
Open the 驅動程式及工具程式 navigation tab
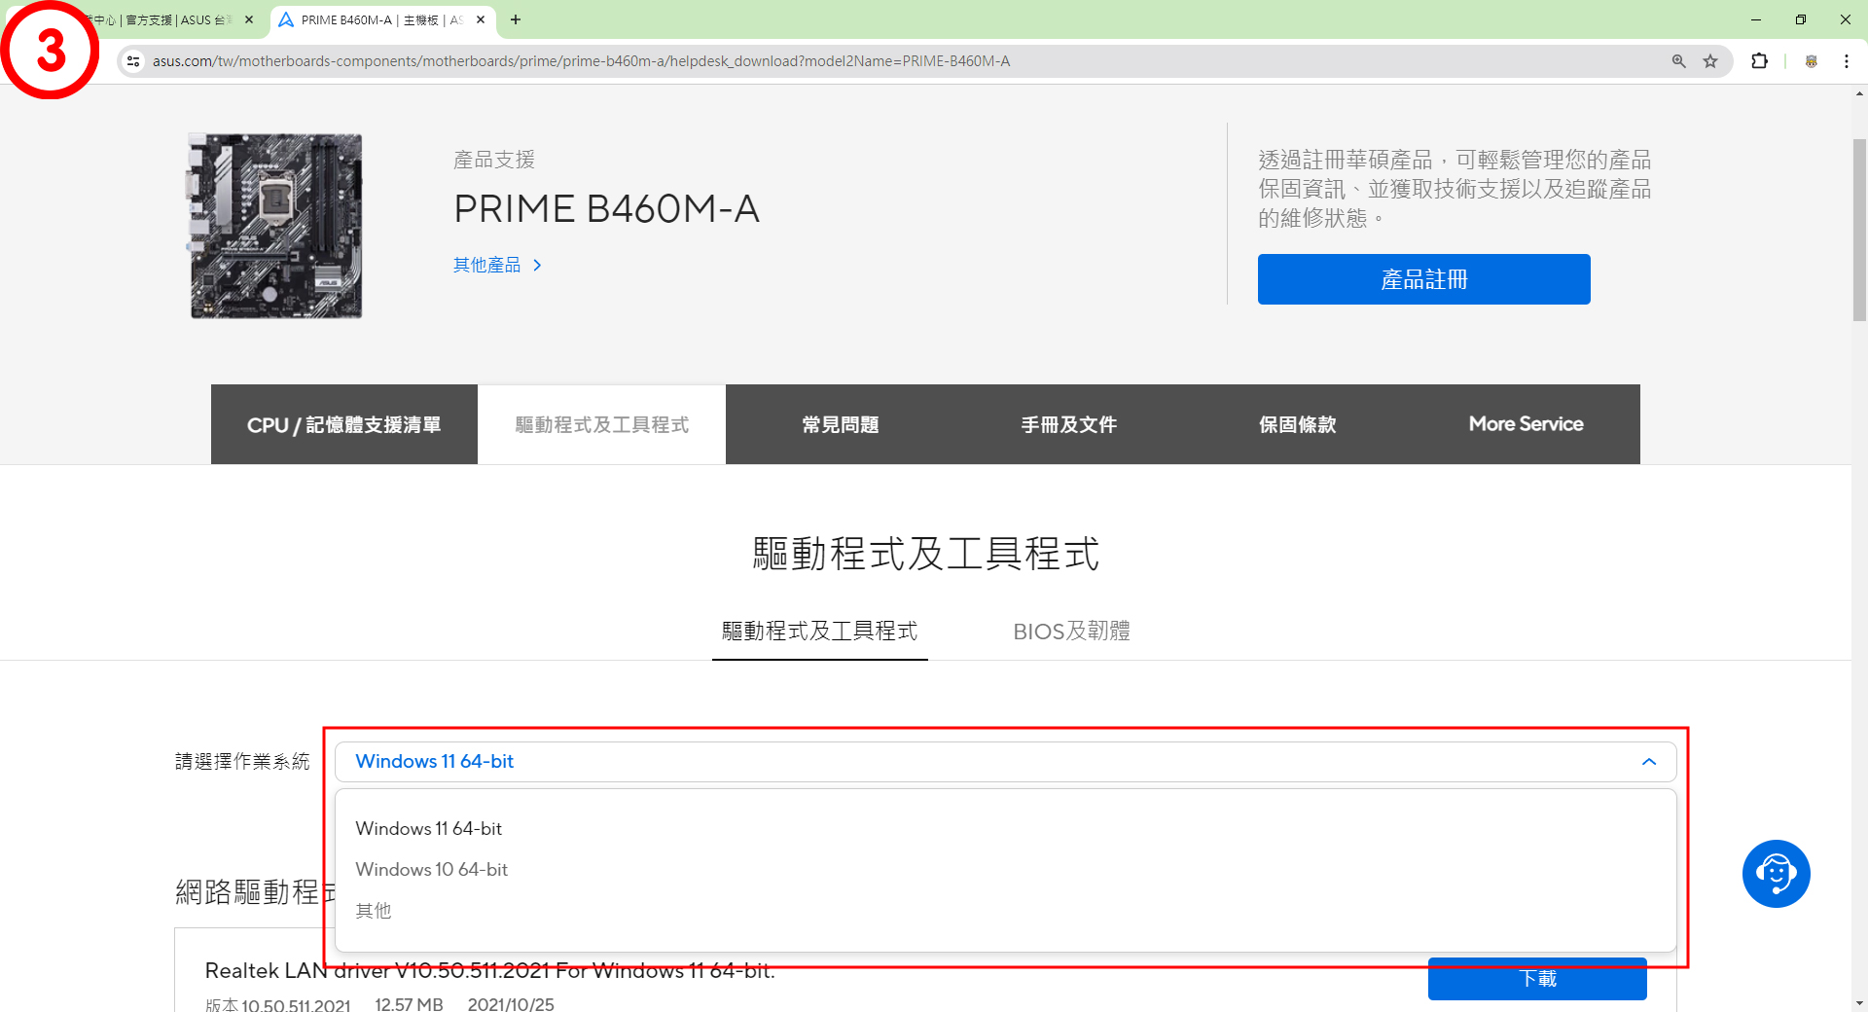(601, 424)
